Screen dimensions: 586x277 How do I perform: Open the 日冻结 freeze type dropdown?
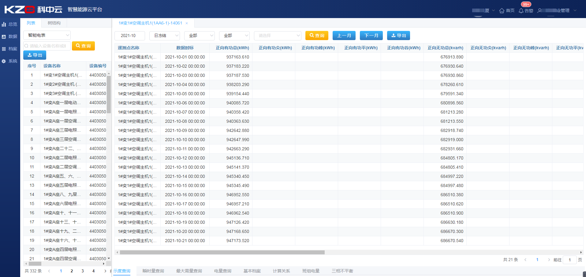[x=165, y=36]
